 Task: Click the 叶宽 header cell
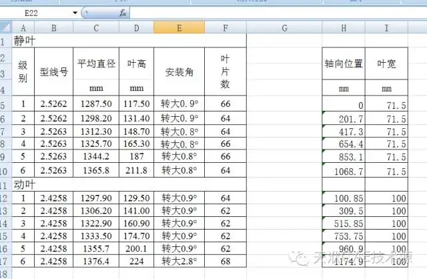point(386,64)
